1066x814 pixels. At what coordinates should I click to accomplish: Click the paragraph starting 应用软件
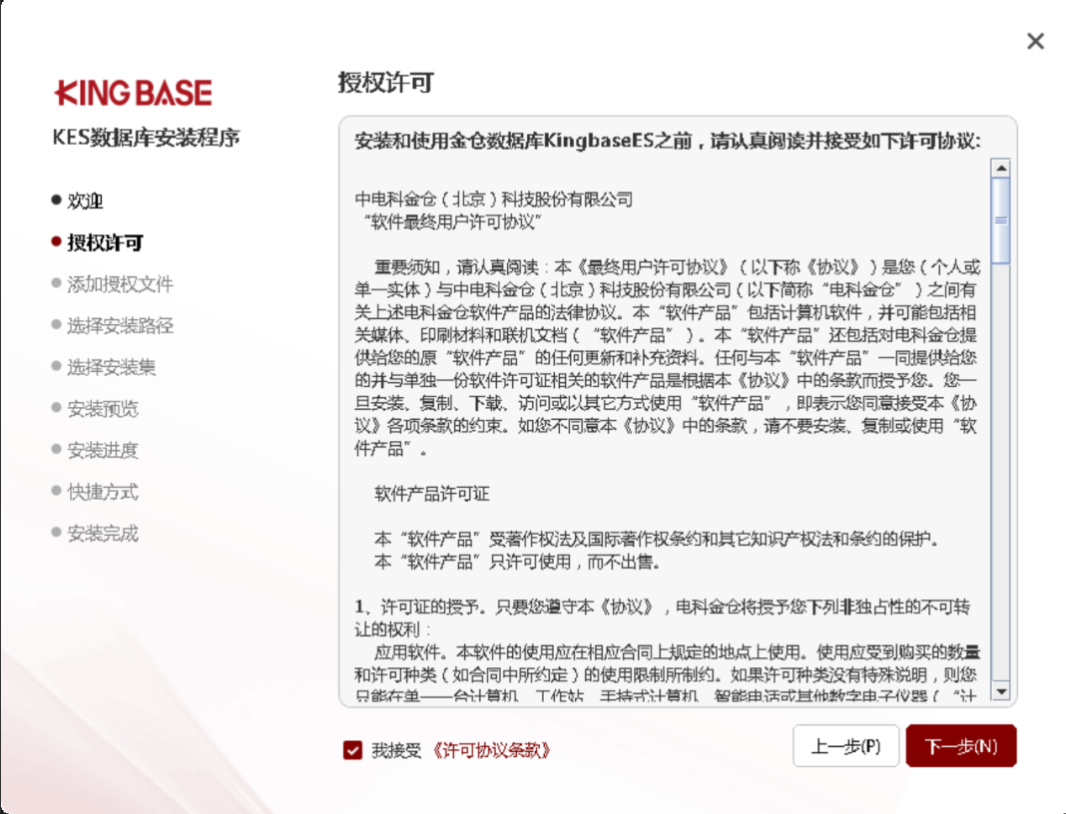(x=668, y=674)
